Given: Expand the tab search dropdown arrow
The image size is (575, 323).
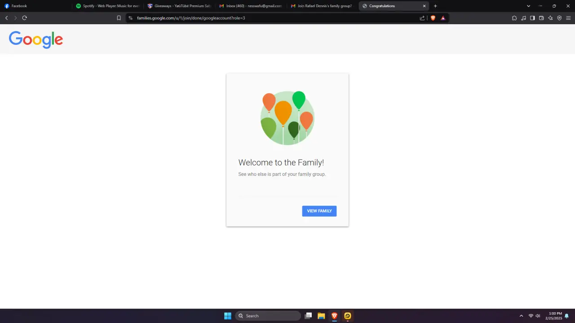Looking at the screenshot, I should [528, 6].
